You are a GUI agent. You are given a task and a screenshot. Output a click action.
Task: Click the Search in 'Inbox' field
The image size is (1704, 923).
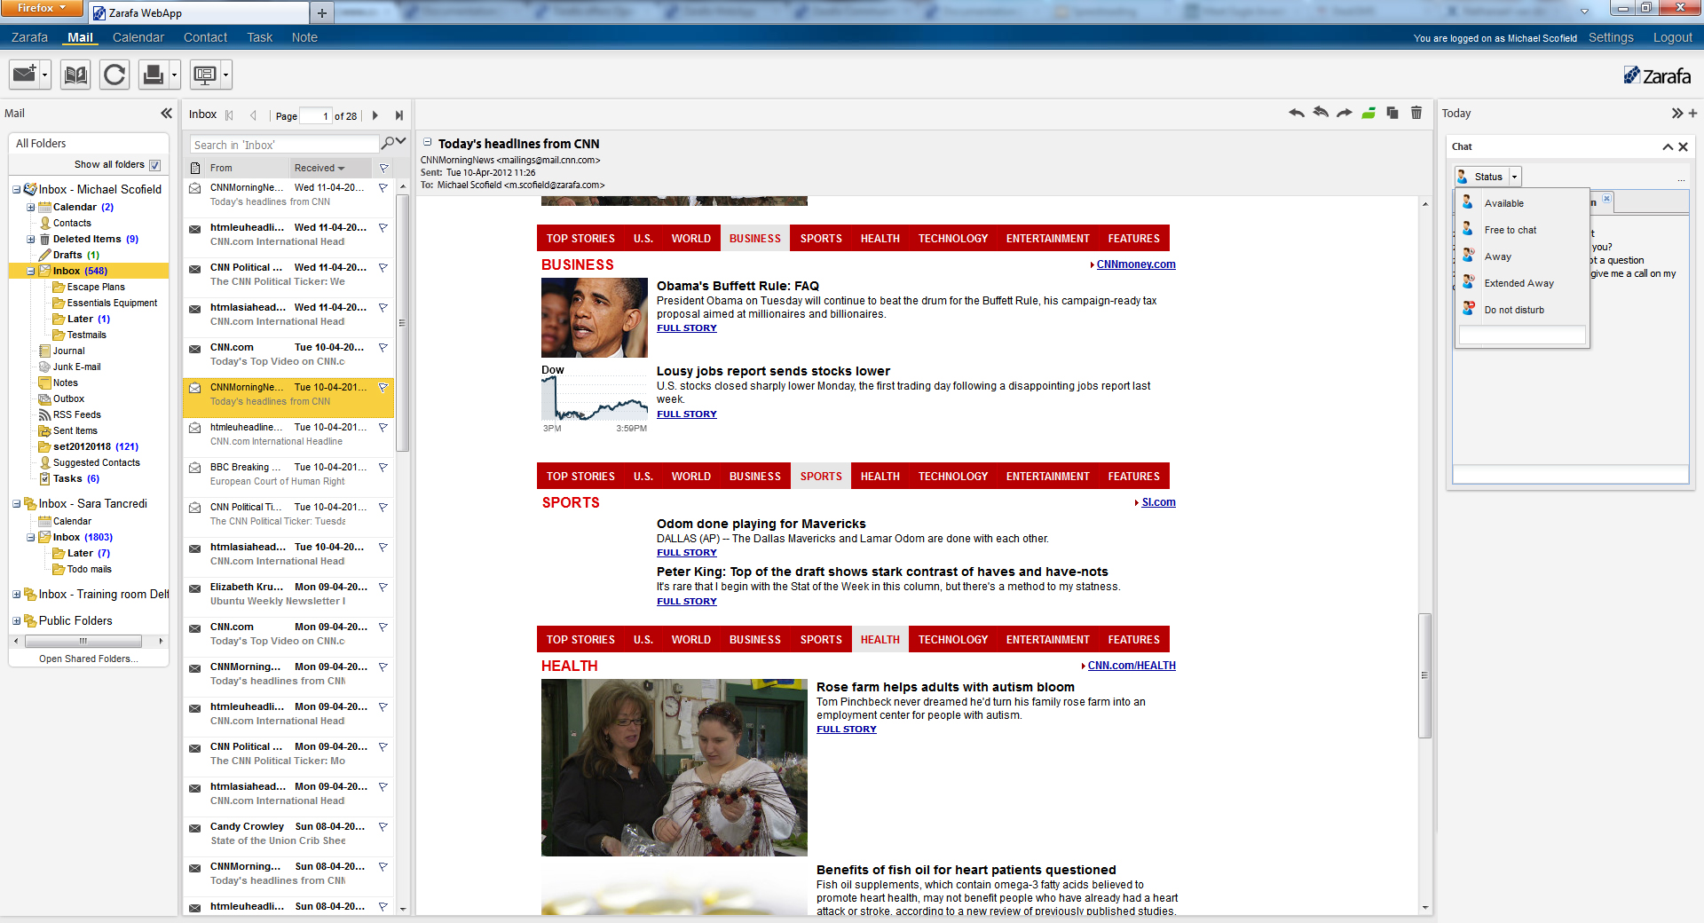[284, 145]
